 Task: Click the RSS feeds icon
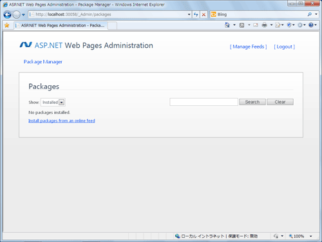(241, 25)
